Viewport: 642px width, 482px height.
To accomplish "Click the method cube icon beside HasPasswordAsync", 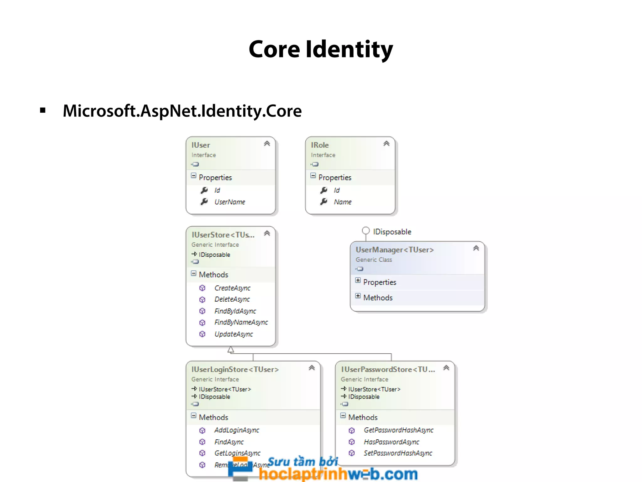I will coord(352,442).
